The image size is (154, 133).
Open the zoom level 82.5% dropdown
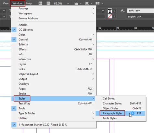68,4
